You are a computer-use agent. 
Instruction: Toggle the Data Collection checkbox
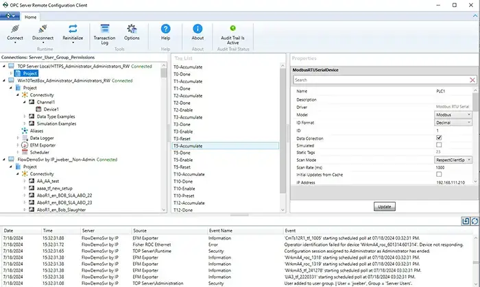tap(439, 138)
